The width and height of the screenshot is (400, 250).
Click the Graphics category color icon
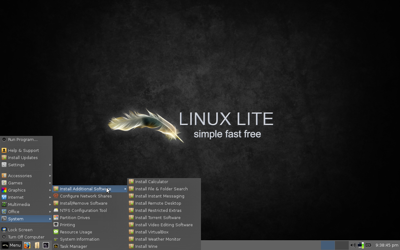(x=4, y=190)
